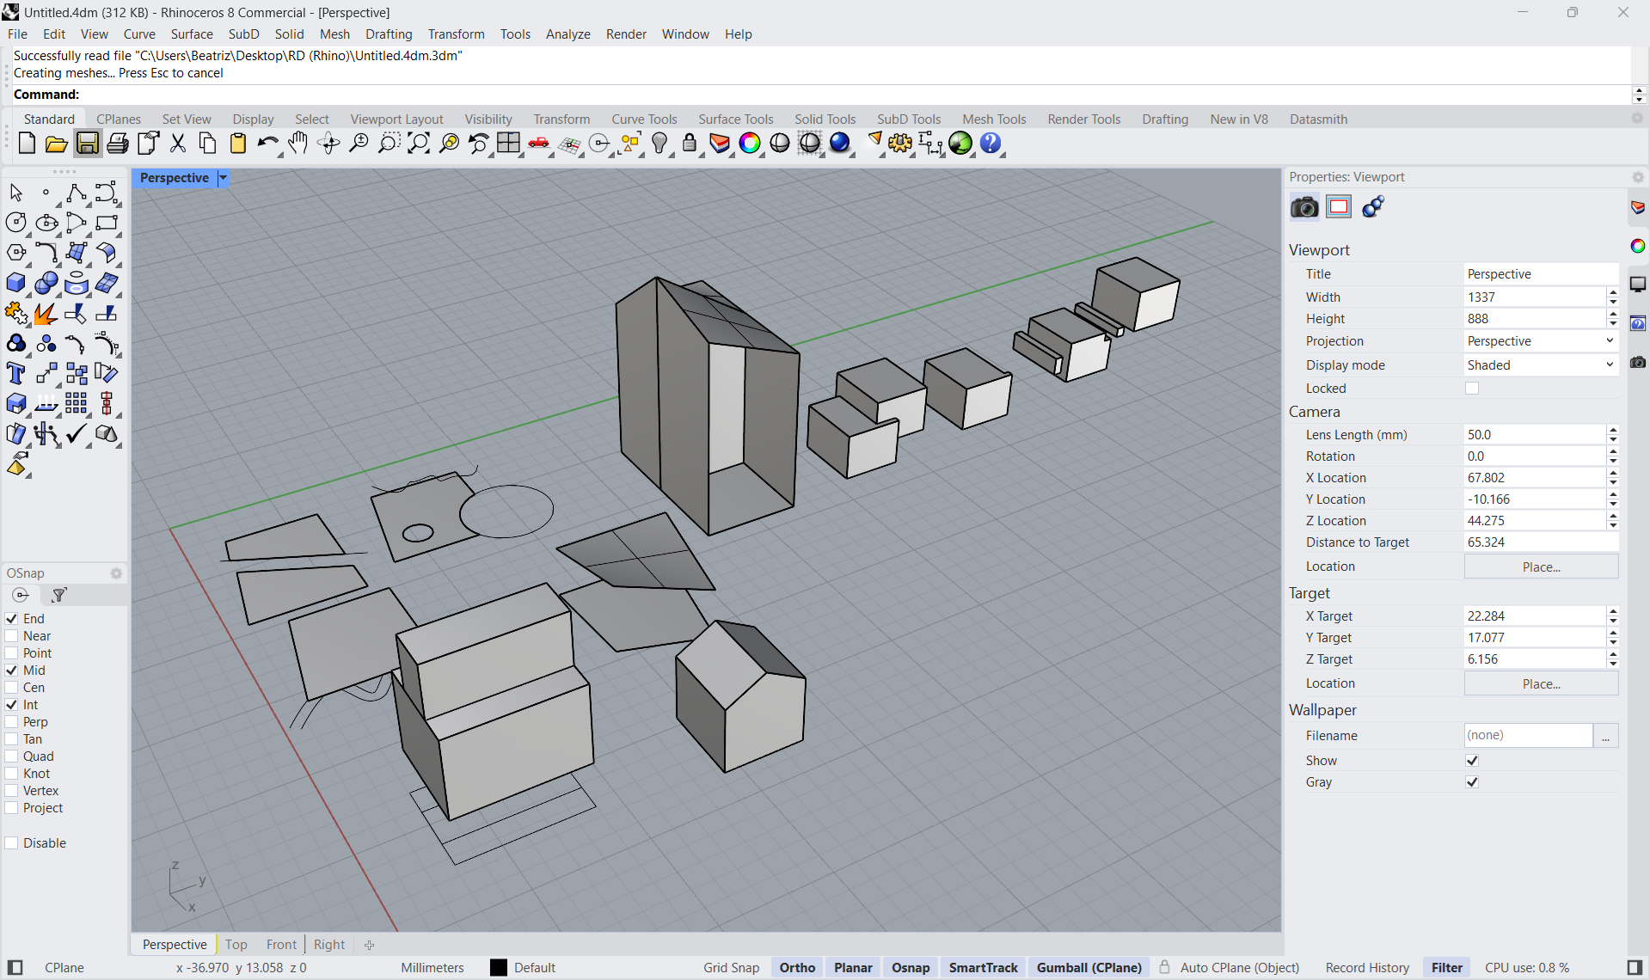Select the Control point curve tool
The width and height of the screenshot is (1650, 980).
click(x=106, y=191)
